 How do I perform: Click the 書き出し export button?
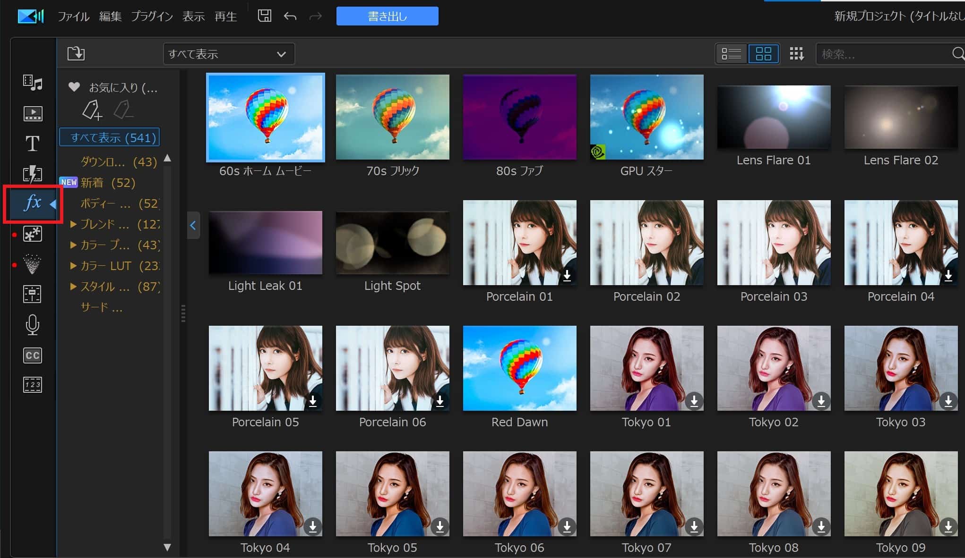click(387, 17)
